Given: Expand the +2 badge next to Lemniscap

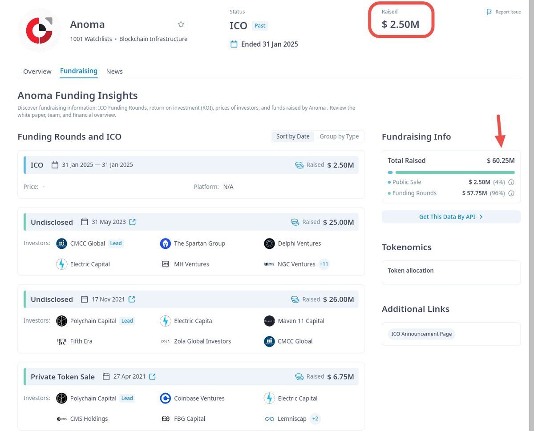Looking at the screenshot, I should click(x=315, y=419).
